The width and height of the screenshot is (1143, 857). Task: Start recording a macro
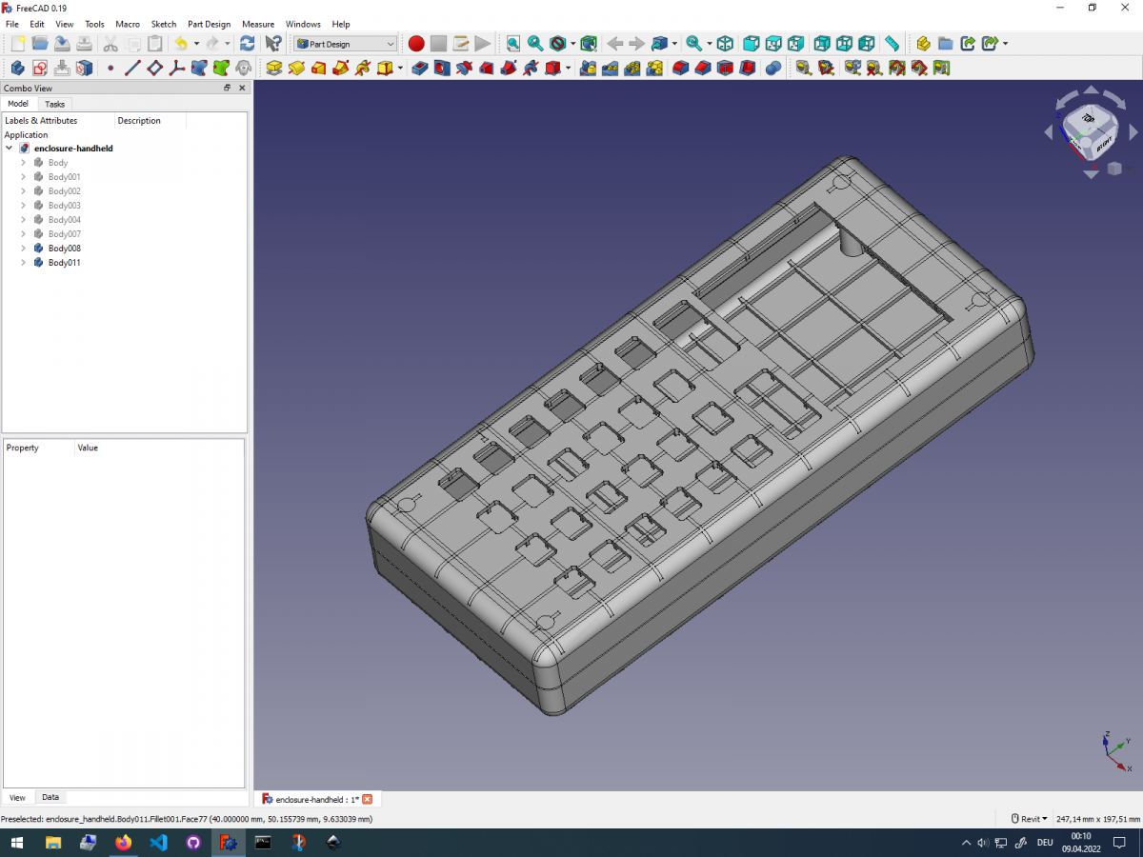tap(416, 43)
